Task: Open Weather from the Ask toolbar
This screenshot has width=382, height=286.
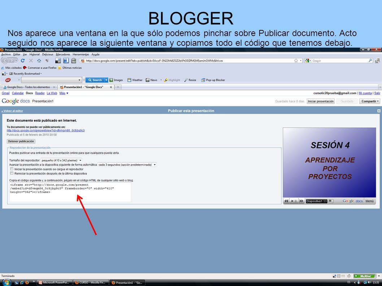Action: point(135,80)
